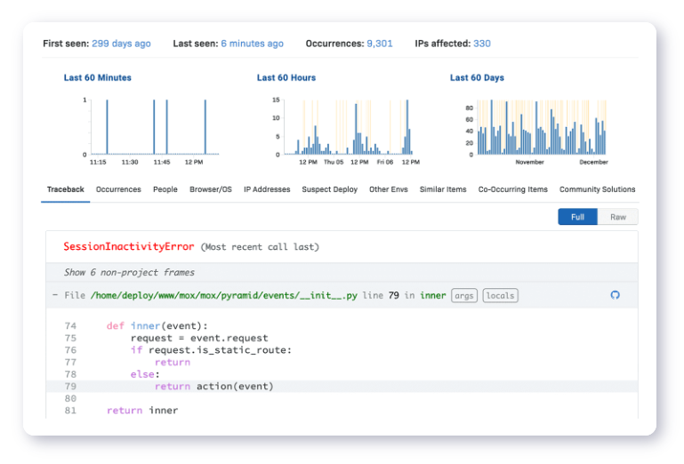Click the '11:30' label on the minutes chart

point(130,163)
